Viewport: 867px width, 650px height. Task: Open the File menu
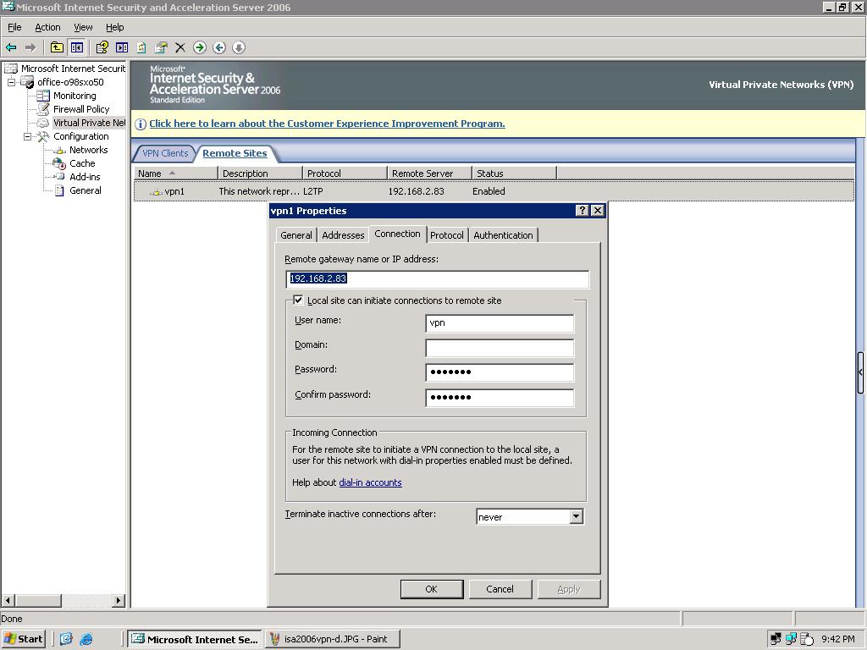tap(14, 27)
